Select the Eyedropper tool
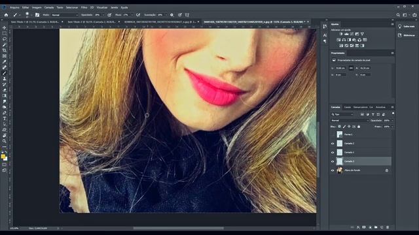419x235 pixels. coord(5,61)
